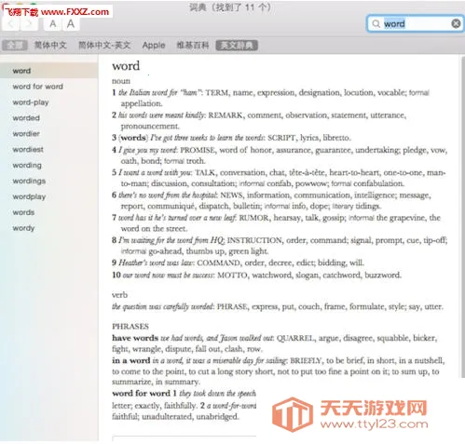Click the "verb" part-of-speech label
The height and width of the screenshot is (444, 465).
click(x=119, y=295)
